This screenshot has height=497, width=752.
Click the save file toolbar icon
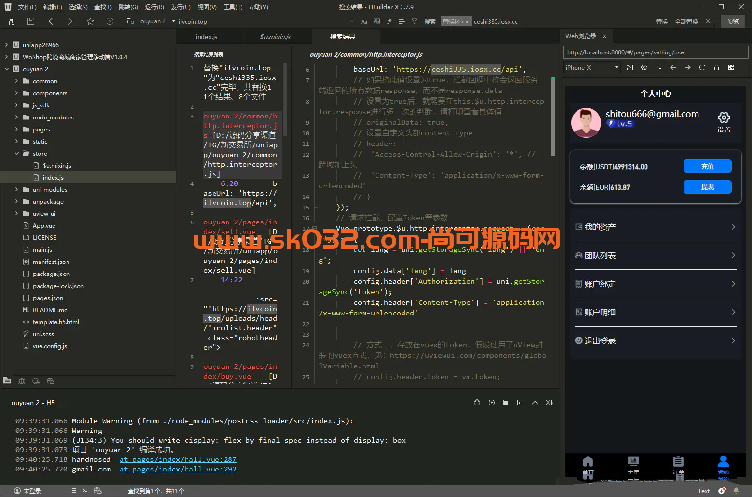point(31,21)
